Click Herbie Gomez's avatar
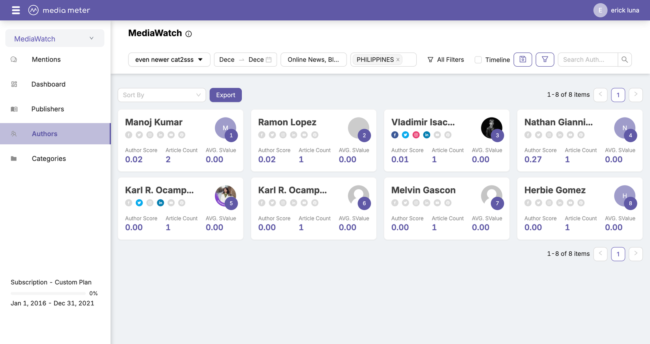The width and height of the screenshot is (650, 344). click(x=625, y=196)
